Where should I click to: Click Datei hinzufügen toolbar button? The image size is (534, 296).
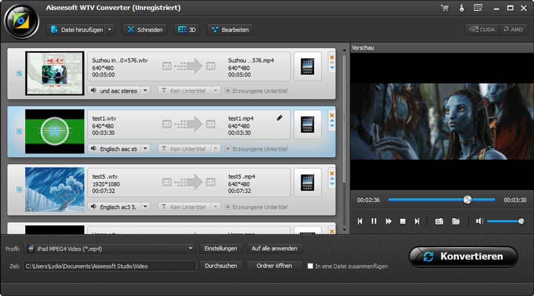(77, 29)
